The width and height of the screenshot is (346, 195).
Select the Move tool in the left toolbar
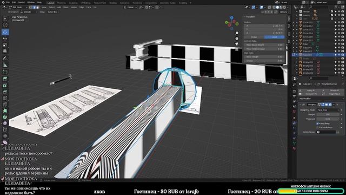pos(5,32)
